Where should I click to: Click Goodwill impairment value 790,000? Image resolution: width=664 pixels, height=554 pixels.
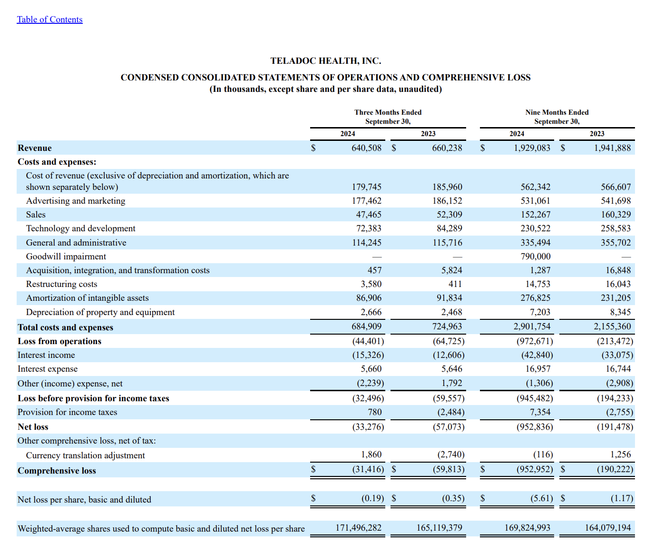(x=536, y=257)
